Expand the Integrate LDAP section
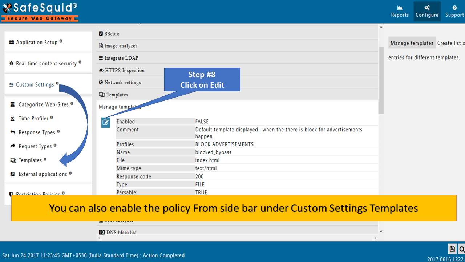This screenshot has width=465, height=262. click(238, 58)
